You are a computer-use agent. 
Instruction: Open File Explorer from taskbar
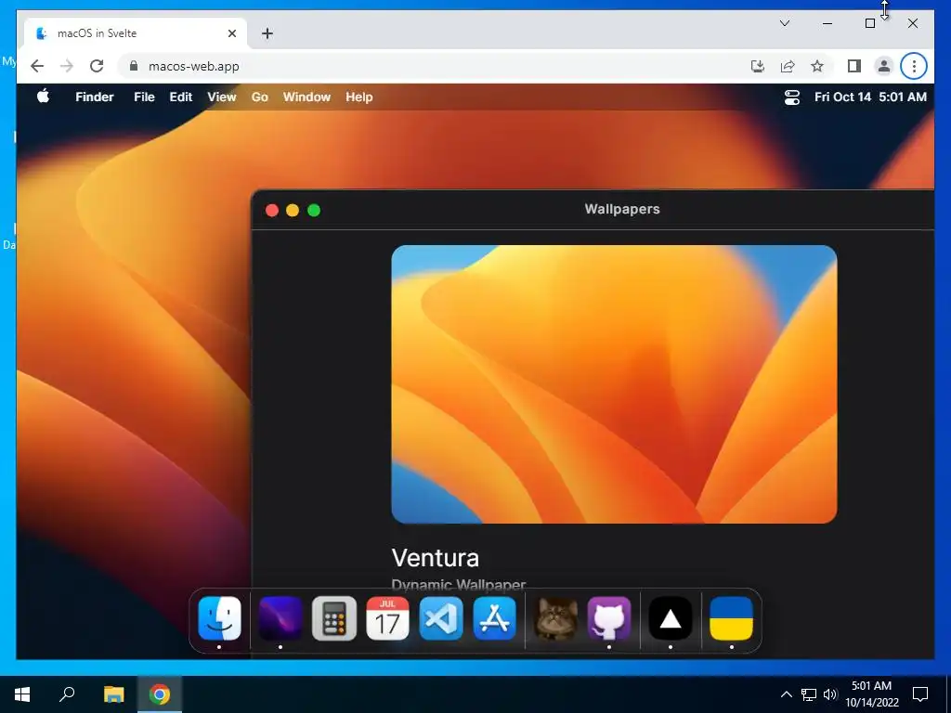tap(113, 694)
